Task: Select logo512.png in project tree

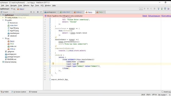Action: coord(14,31)
